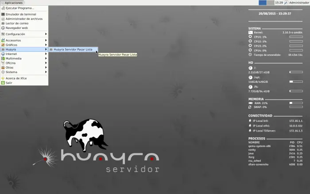Switch to the blue active workspace

(x=263, y=3)
